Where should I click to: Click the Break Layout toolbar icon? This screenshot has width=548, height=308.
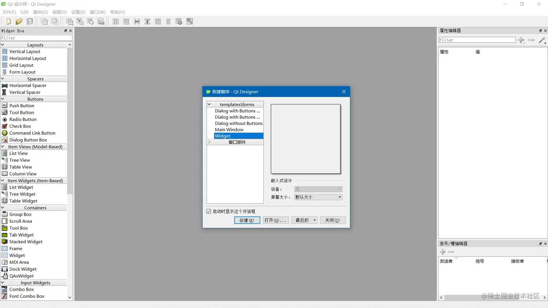click(x=179, y=21)
